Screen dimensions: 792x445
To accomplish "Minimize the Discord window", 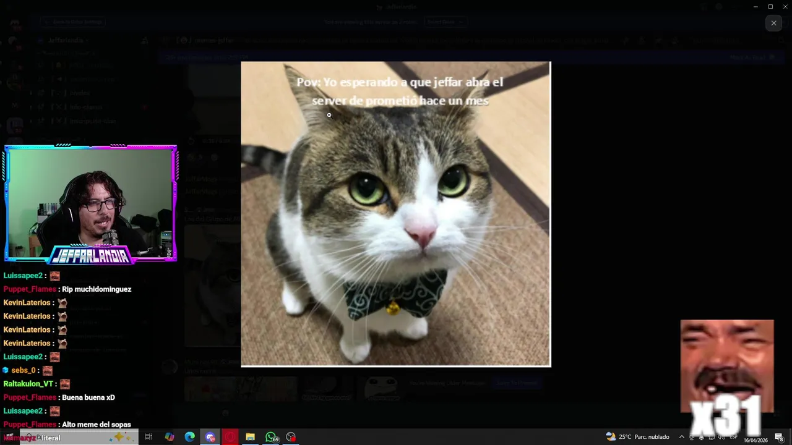I will (755, 6).
